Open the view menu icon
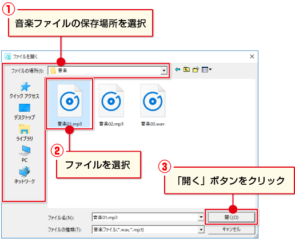295x239 pixels. [x=206, y=70]
